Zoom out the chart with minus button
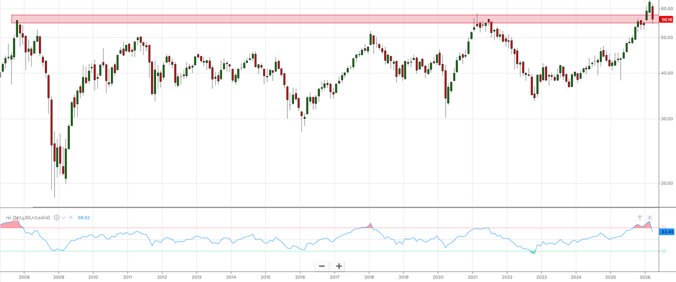676x282 pixels. (322, 266)
